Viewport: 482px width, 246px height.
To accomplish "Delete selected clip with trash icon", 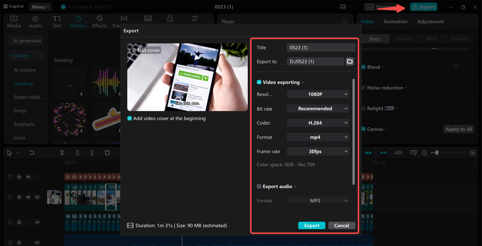I will [x=107, y=153].
